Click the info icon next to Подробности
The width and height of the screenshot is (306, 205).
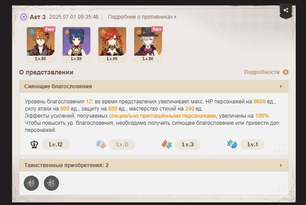286,72
